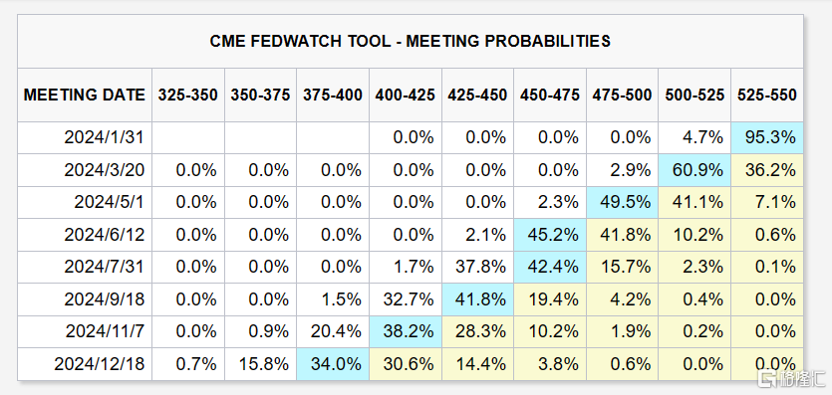Select the 95.3% highlighted cell for 2024/1/31
The height and width of the screenshot is (395, 832).
(766, 137)
